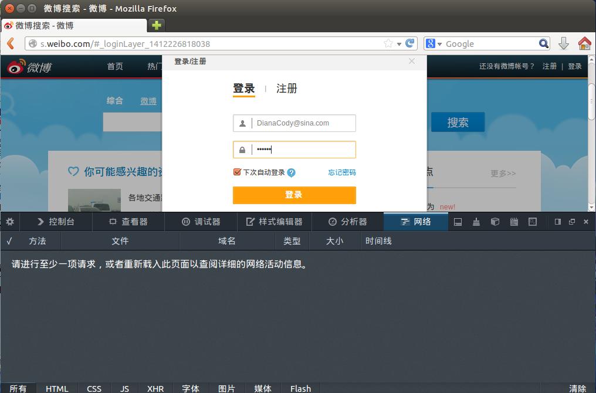Bookmark this page with star icon
This screenshot has height=393, width=596.
(388, 43)
